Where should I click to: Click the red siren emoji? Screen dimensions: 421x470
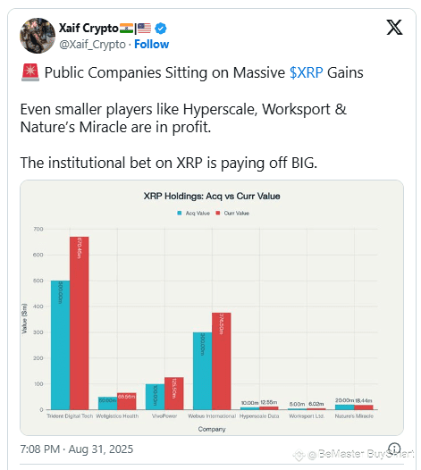tap(30, 72)
